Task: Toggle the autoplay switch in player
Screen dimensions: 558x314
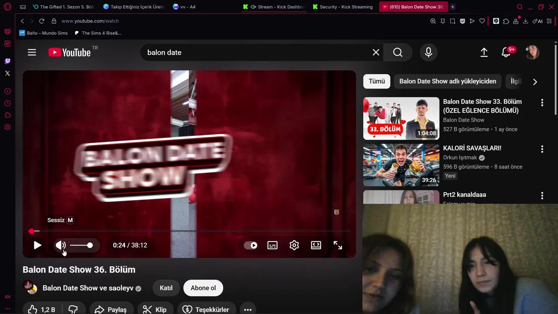Action: [x=251, y=245]
